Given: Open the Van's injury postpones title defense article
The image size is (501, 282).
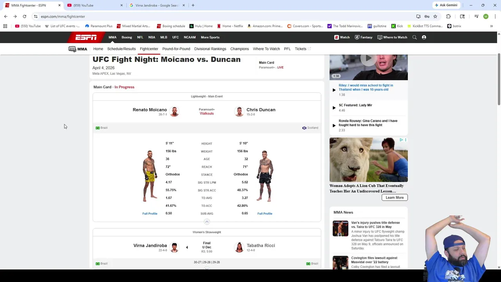Looking at the screenshot, I should [375, 225].
